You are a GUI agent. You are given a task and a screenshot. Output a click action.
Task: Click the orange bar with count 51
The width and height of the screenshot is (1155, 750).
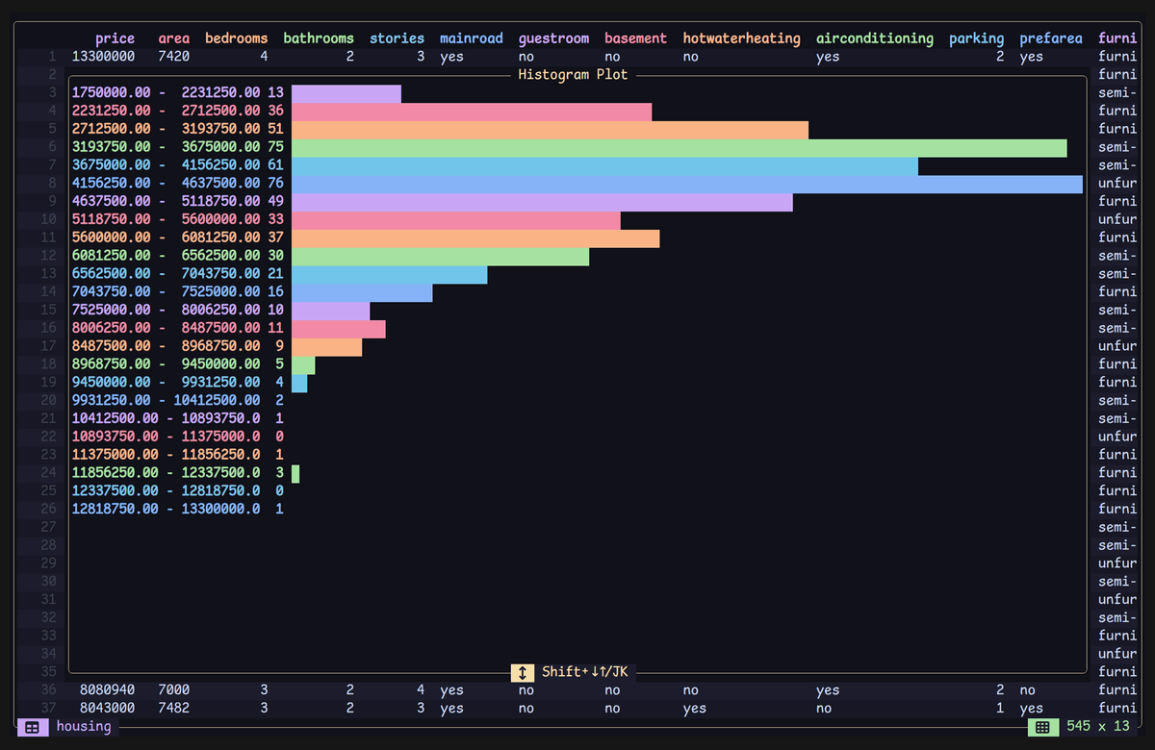point(550,130)
